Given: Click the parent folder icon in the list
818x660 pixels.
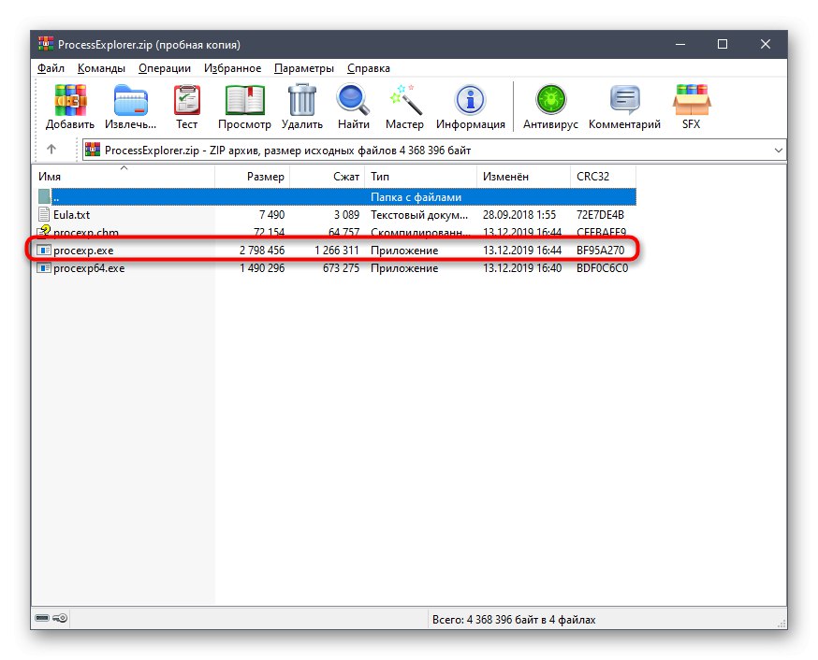Looking at the screenshot, I should tap(44, 197).
